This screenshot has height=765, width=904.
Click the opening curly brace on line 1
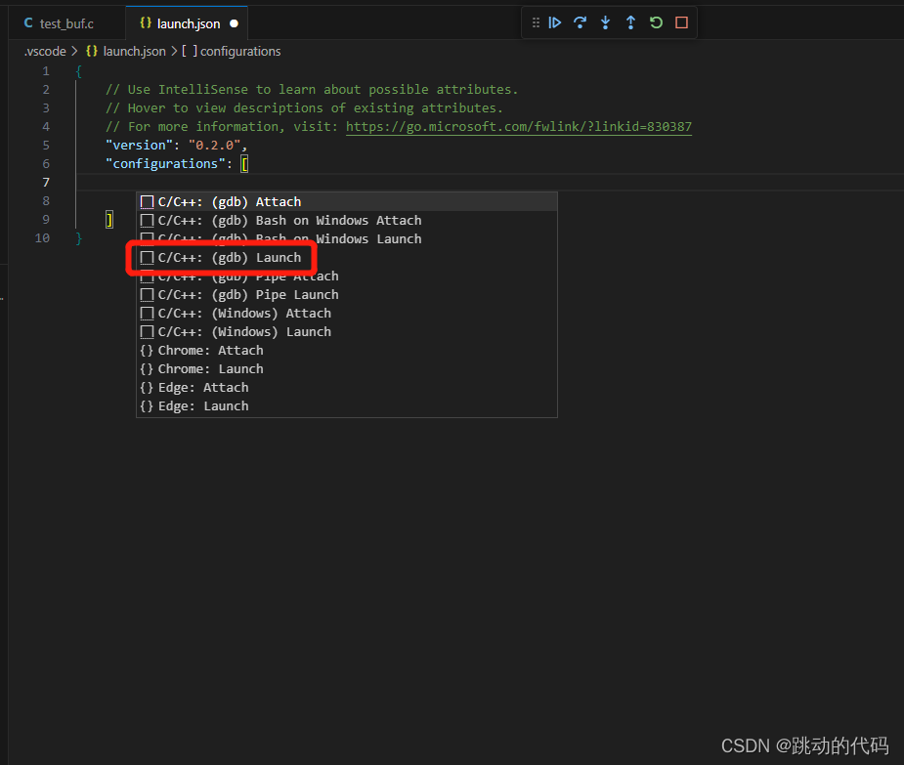point(79,71)
